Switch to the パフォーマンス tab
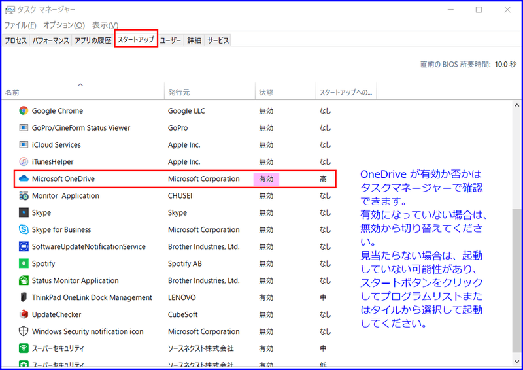523x370 pixels. [51, 41]
